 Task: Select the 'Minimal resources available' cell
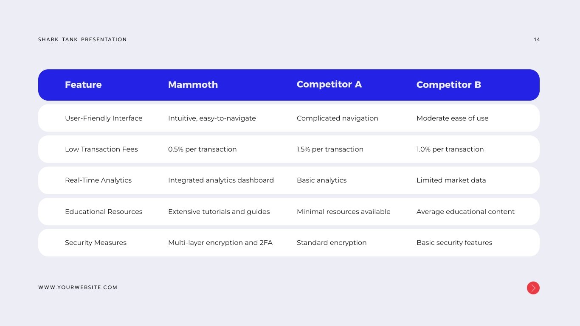tap(343, 212)
